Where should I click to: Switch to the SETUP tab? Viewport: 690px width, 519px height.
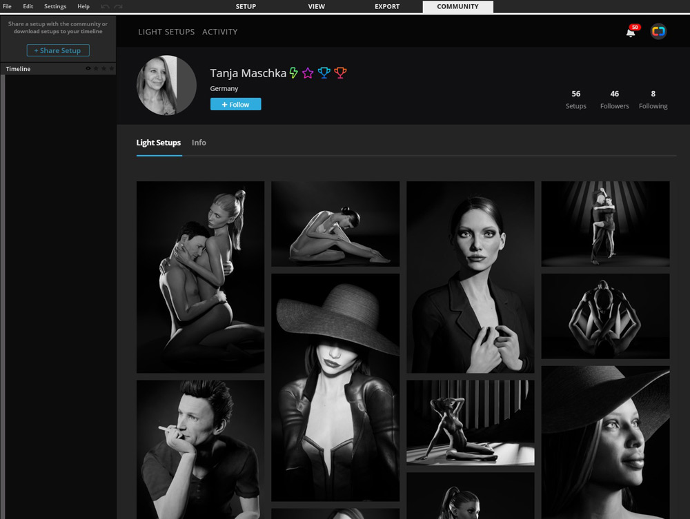pos(246,7)
